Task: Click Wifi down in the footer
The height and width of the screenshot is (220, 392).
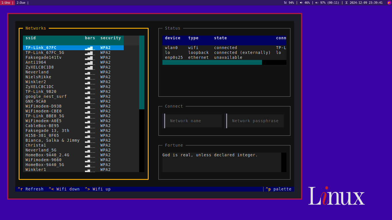Action: pyautogui.click(x=64, y=189)
